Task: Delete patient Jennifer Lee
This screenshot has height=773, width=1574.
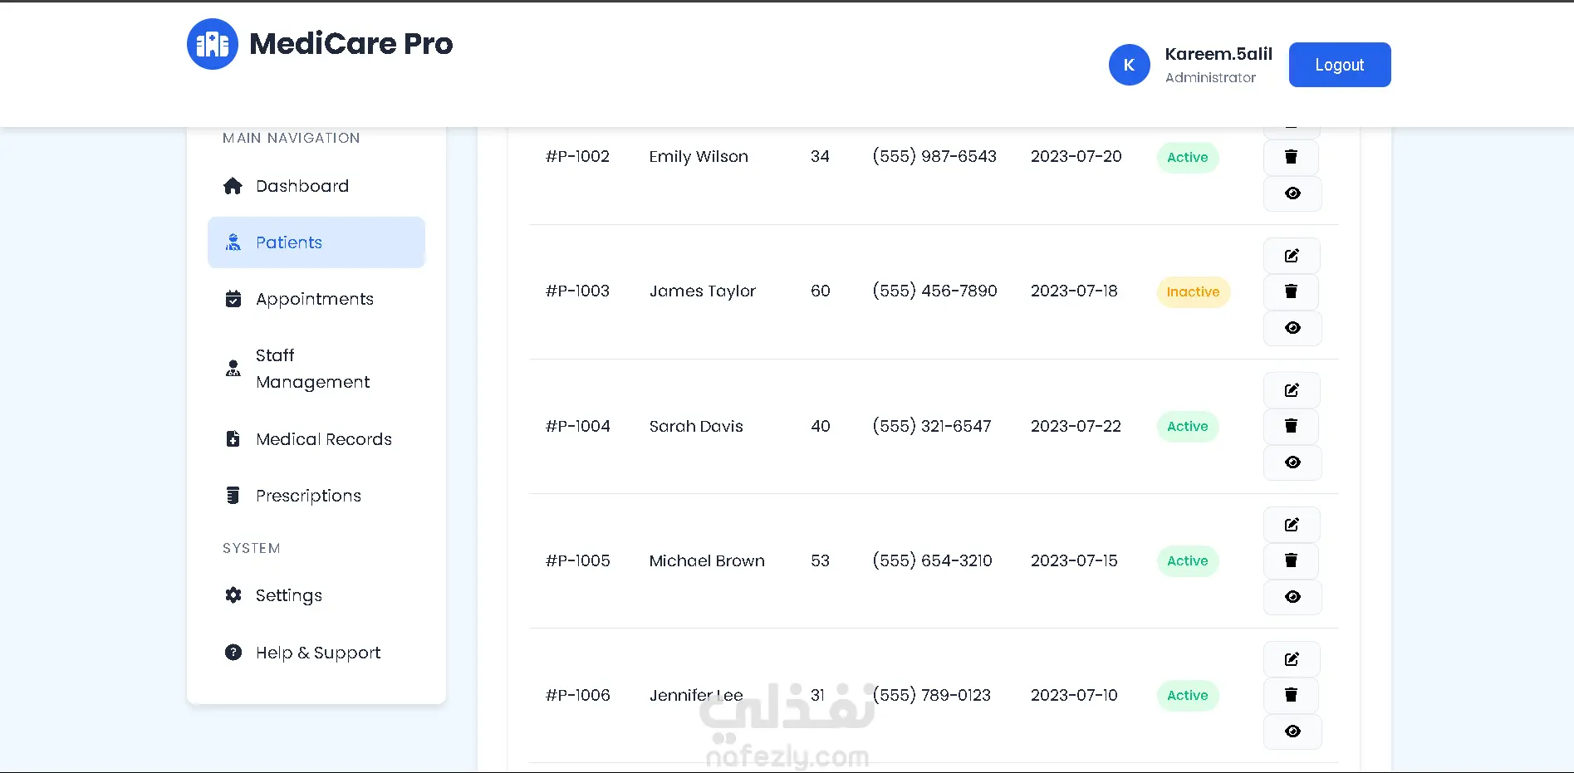Action: pyautogui.click(x=1292, y=695)
